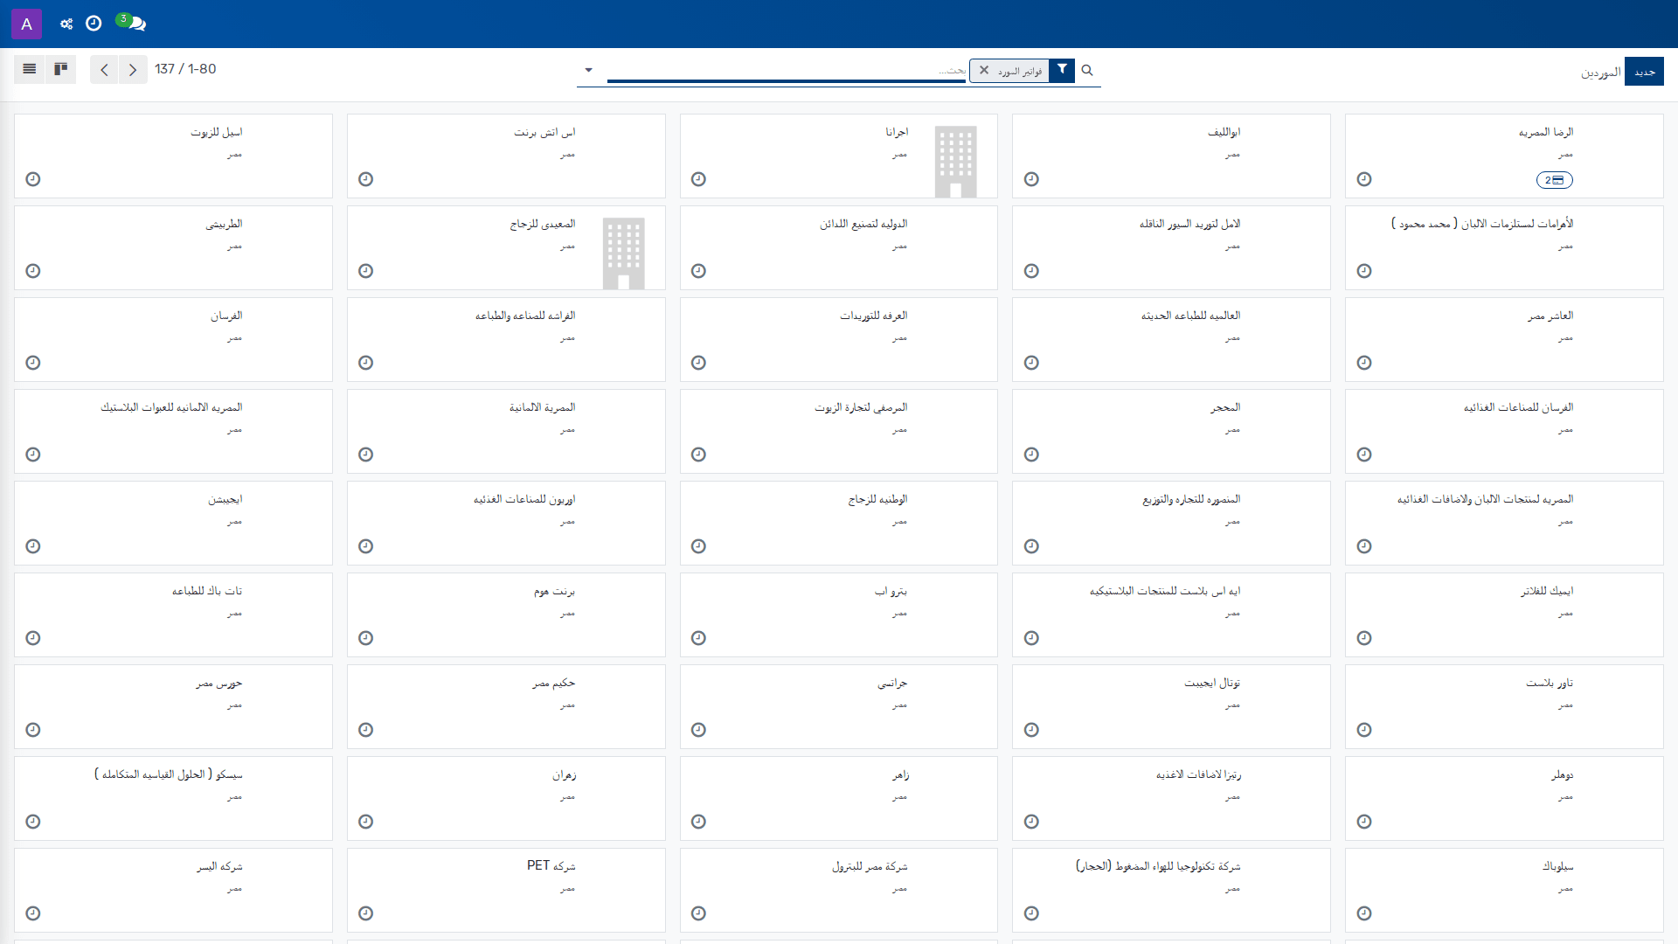The image size is (1678, 944).
Task: Open activity clock on شركه PET card
Action: pyautogui.click(x=365, y=913)
